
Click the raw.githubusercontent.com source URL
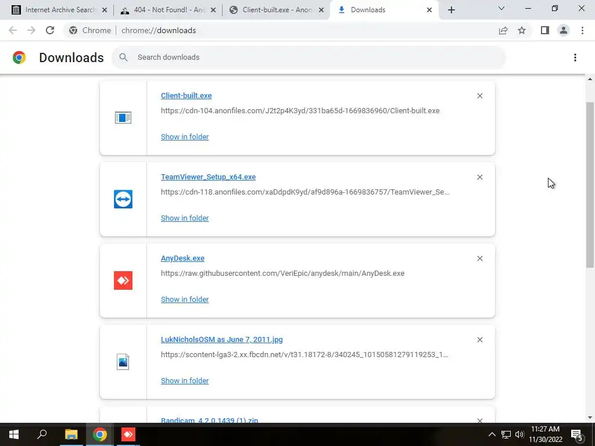point(283,274)
